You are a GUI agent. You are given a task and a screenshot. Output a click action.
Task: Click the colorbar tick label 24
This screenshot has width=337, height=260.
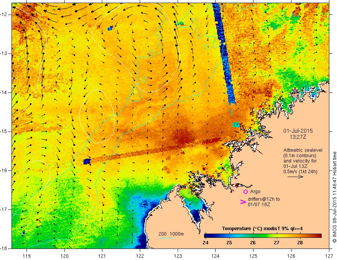point(206,243)
